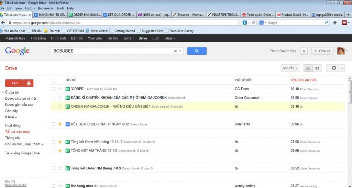Image resolution: width=352 pixels, height=188 pixels.
Task: Open the notifications counter showing 0
Action: click(304, 51)
